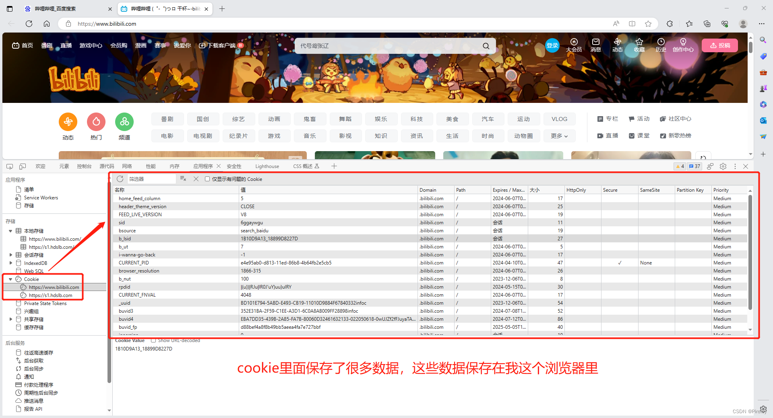Click the cookie 筛选器 filter input
Viewport: 773px width, 418px height.
[x=151, y=179]
